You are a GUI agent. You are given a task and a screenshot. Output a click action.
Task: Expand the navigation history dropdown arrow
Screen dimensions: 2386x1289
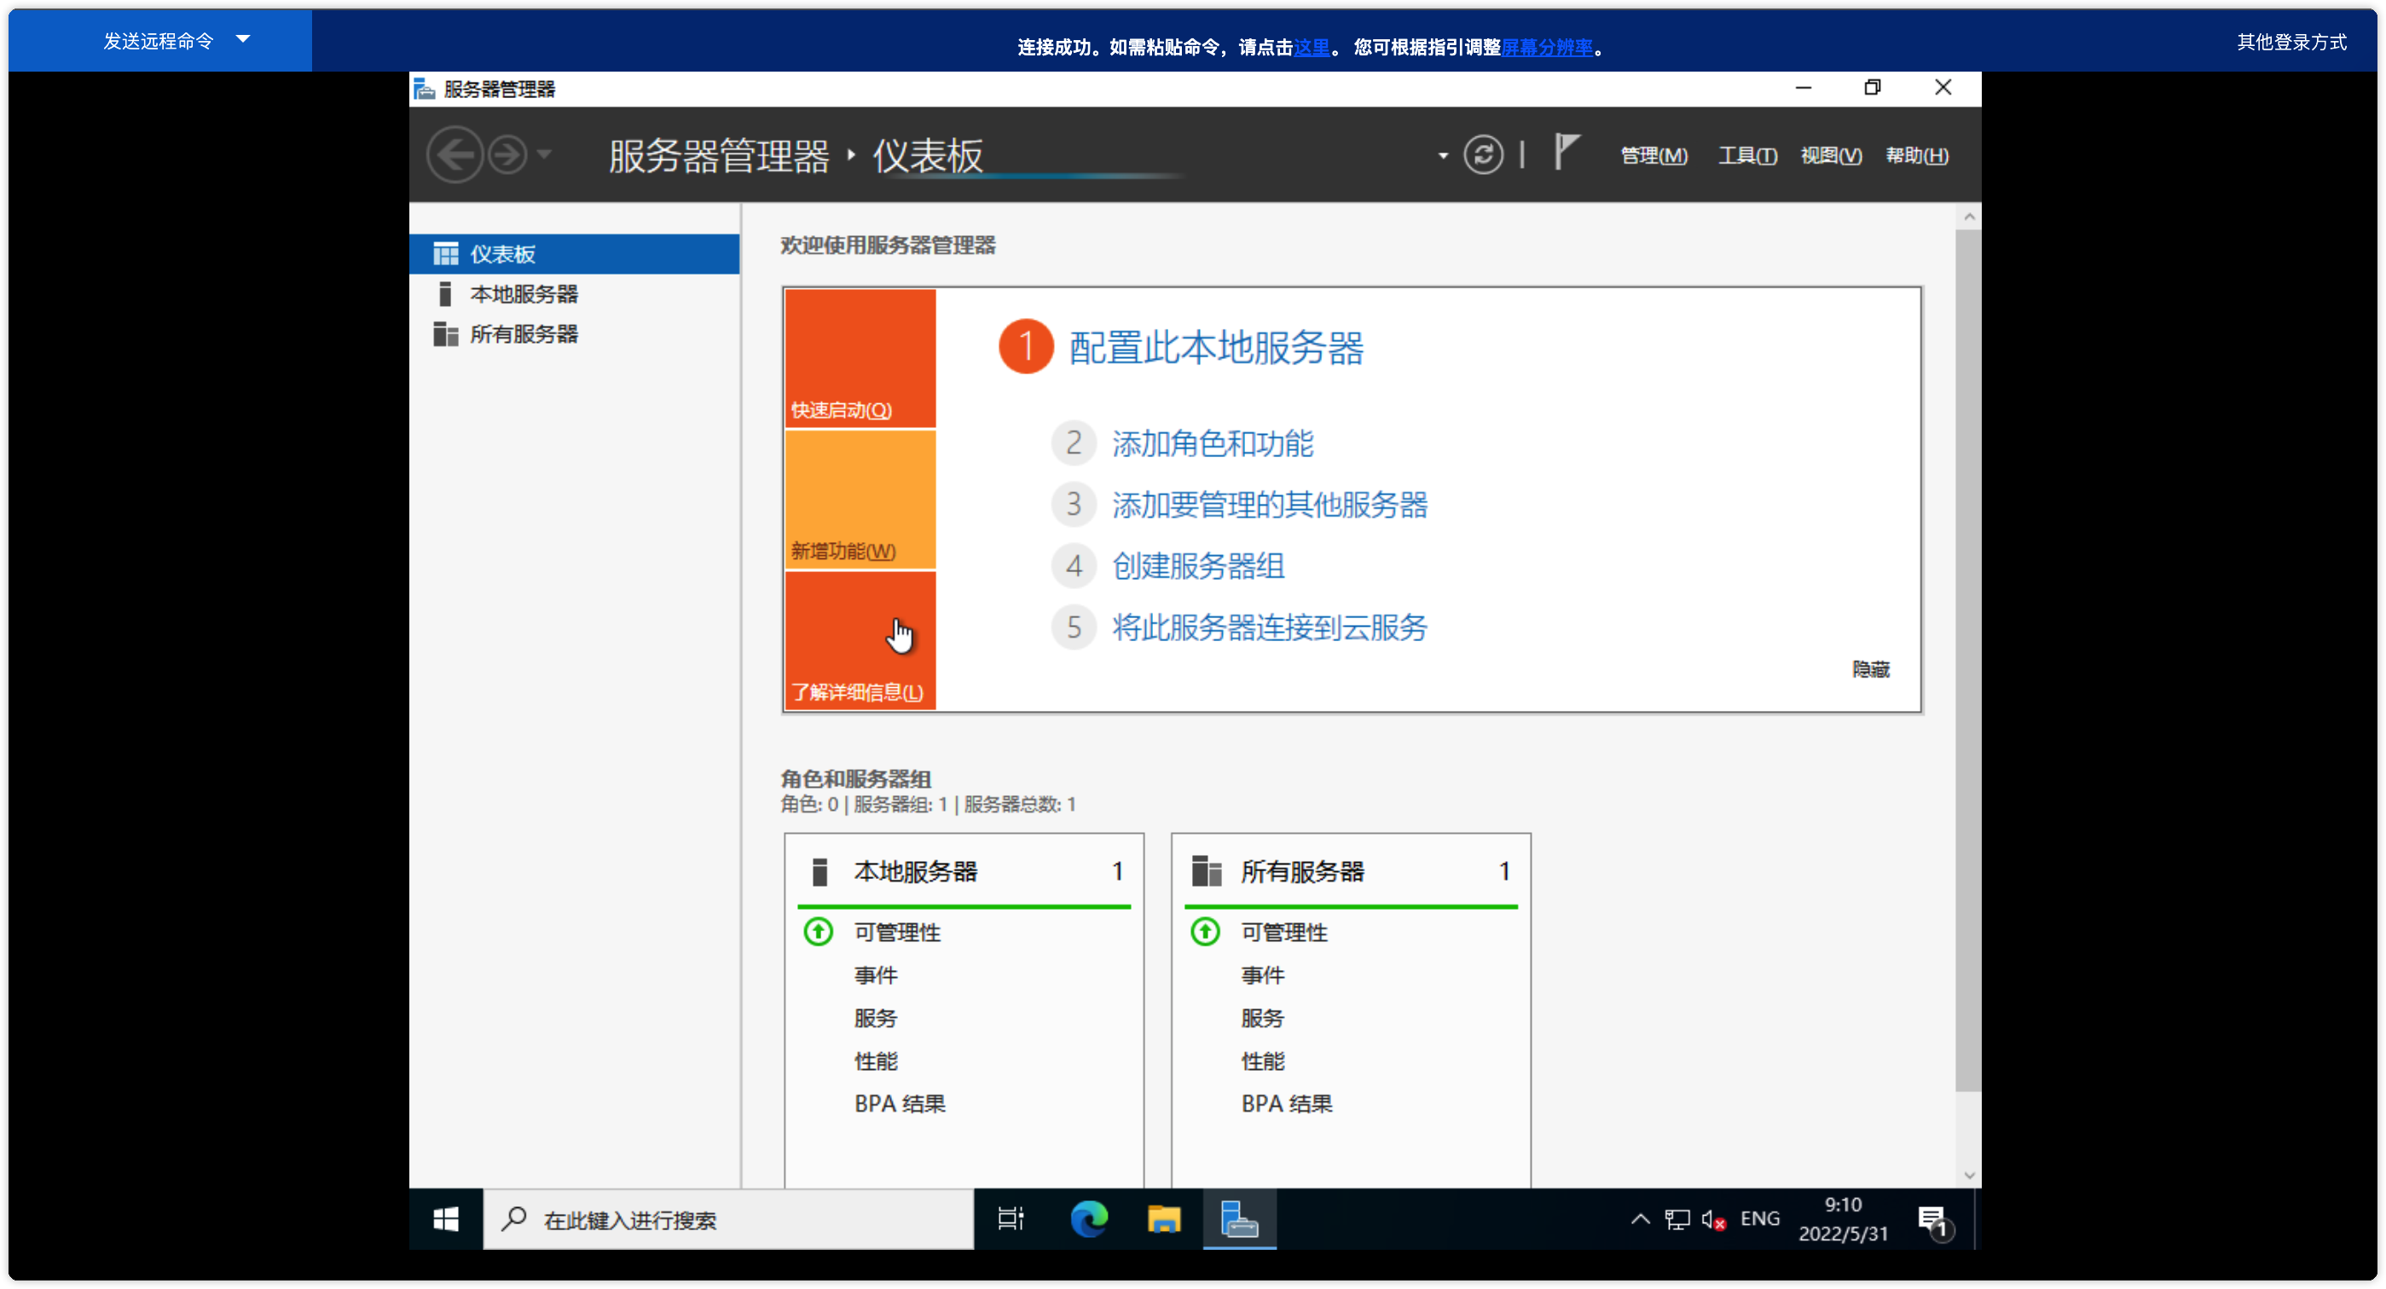(545, 154)
